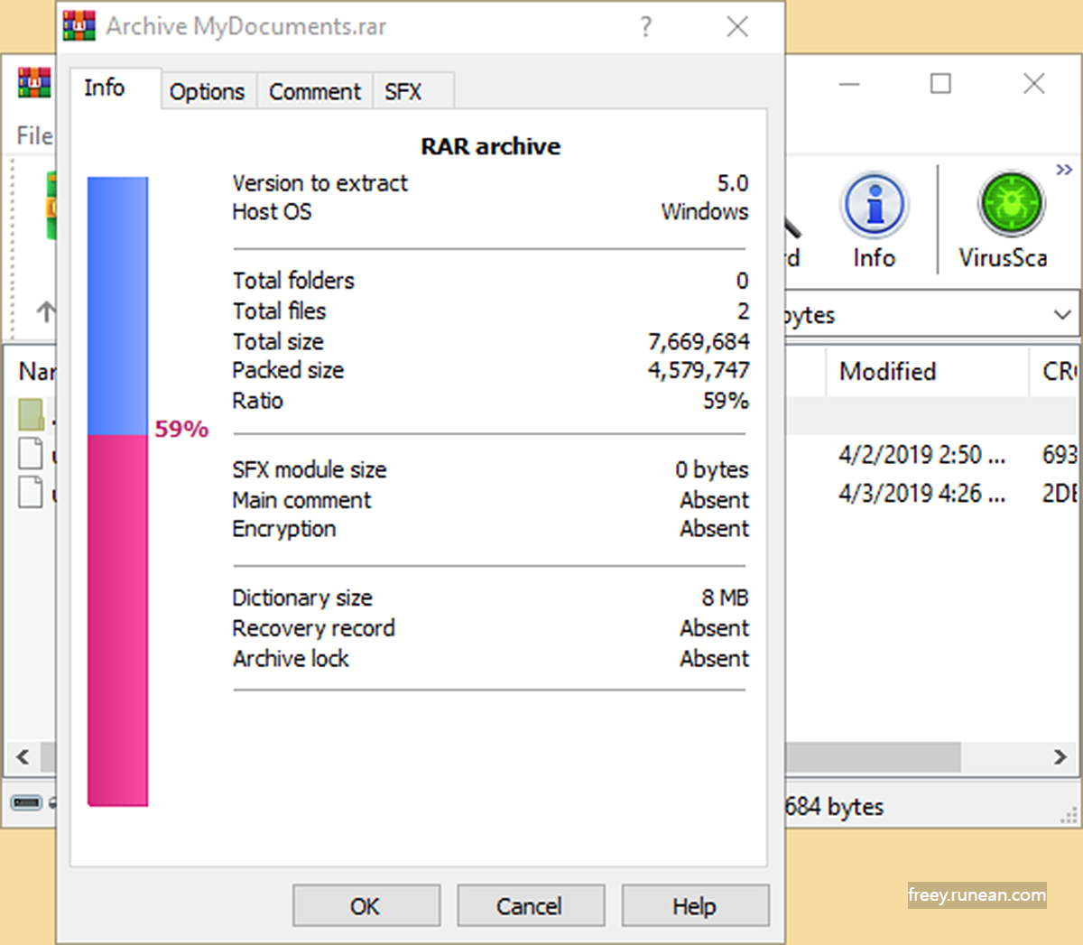
Task: Click the Main comment label
Action: tap(301, 500)
